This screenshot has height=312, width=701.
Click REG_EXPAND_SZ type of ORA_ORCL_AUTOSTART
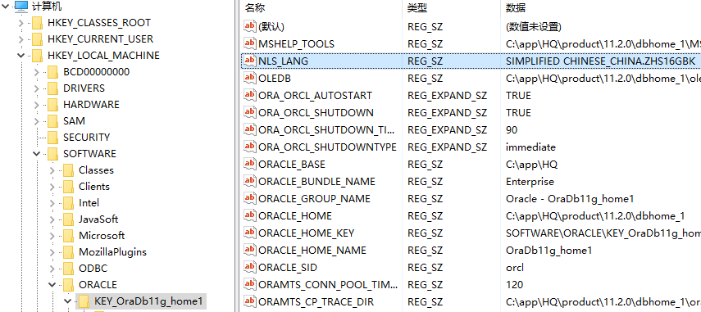click(447, 96)
